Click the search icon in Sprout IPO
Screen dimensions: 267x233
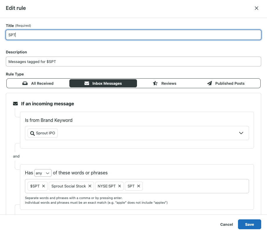pyautogui.click(x=32, y=133)
